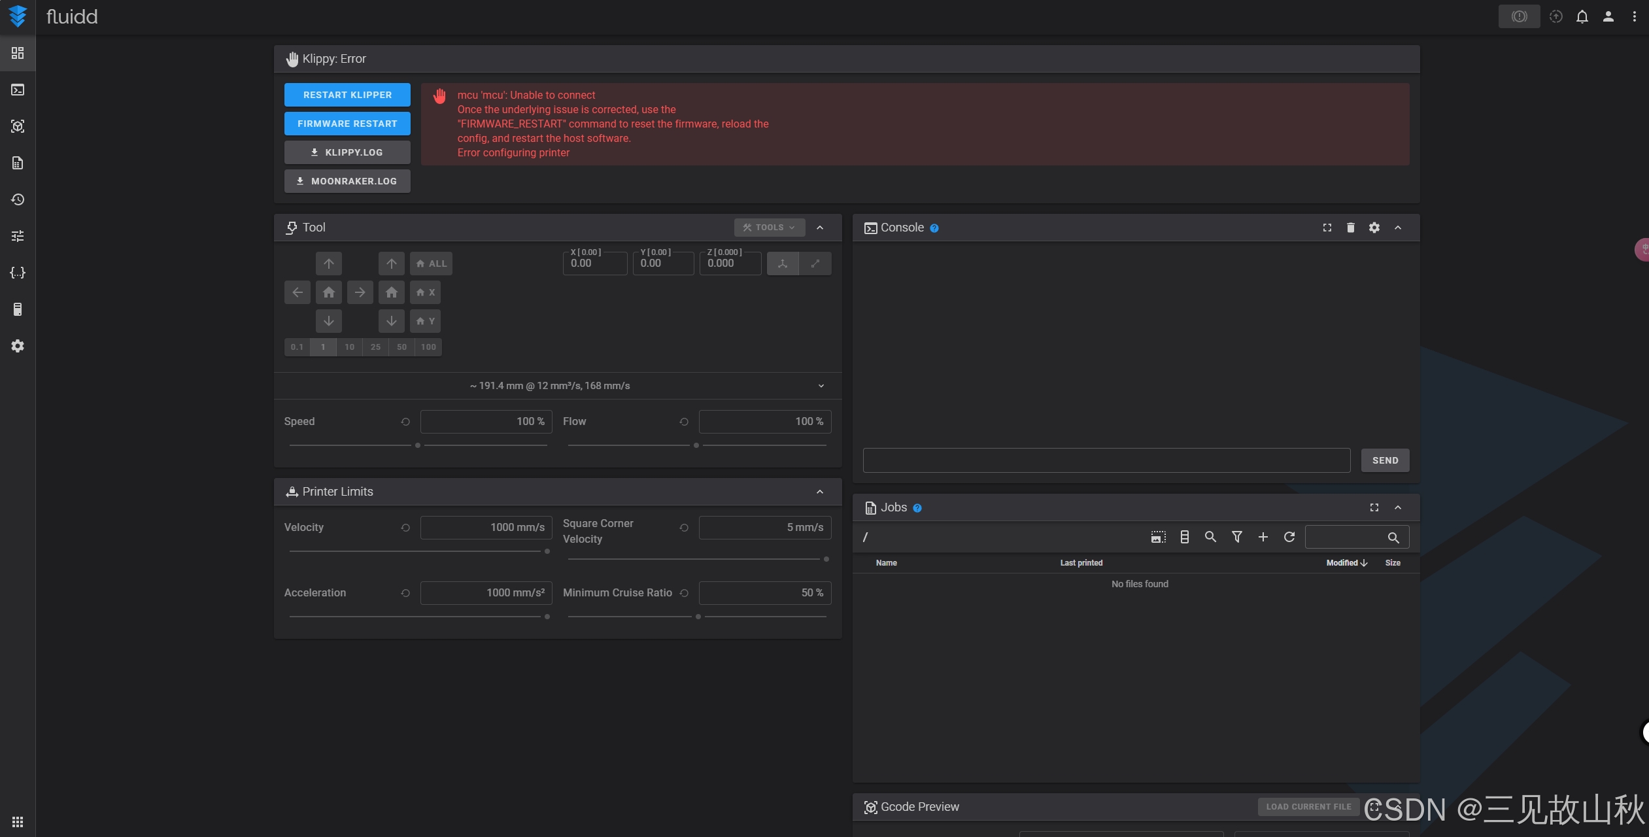Collapse the Printer Limits panel
The height and width of the screenshot is (837, 1649).
tap(820, 492)
